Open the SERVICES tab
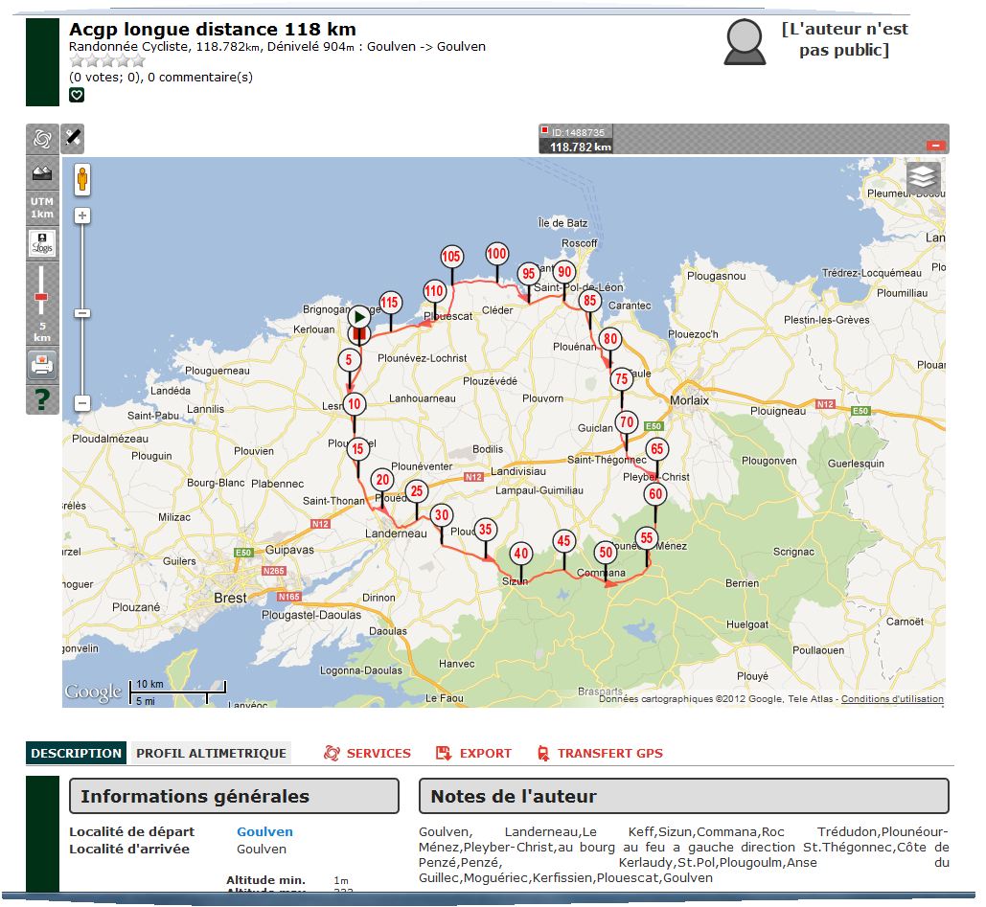The image size is (986, 907). coord(367,753)
